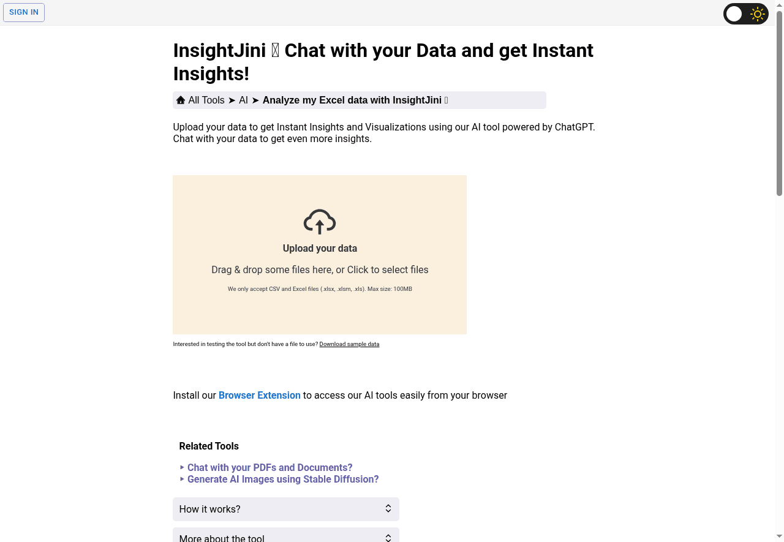Click the chevron on "How it works?" header
The image size is (784, 542).
point(388,508)
